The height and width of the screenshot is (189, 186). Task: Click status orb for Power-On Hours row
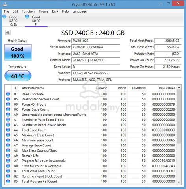(x=8, y=104)
